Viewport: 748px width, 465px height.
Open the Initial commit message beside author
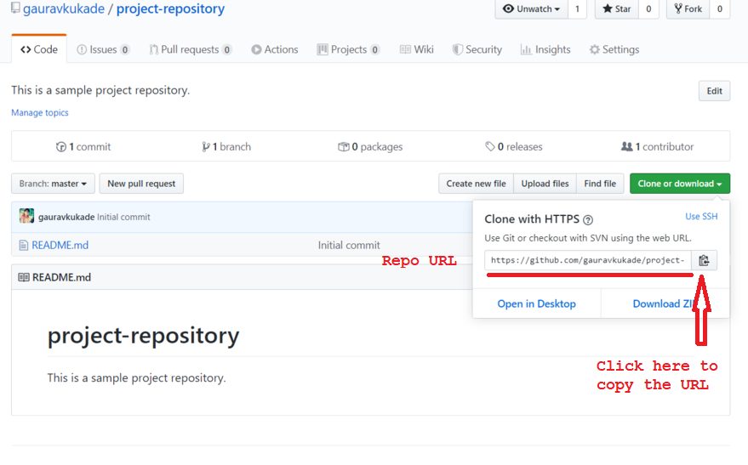point(123,217)
